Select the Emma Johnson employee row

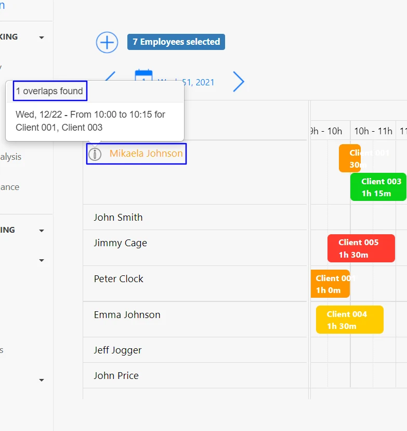127,315
